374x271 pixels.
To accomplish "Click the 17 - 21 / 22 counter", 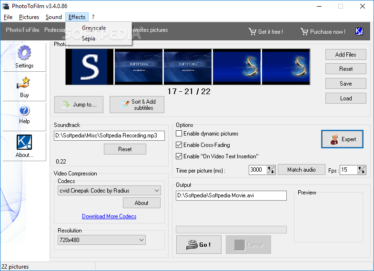I will click(x=189, y=91).
